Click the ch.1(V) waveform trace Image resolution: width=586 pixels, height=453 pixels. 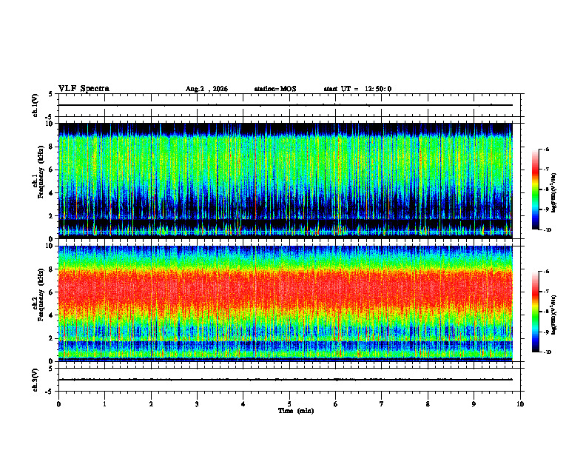point(286,105)
